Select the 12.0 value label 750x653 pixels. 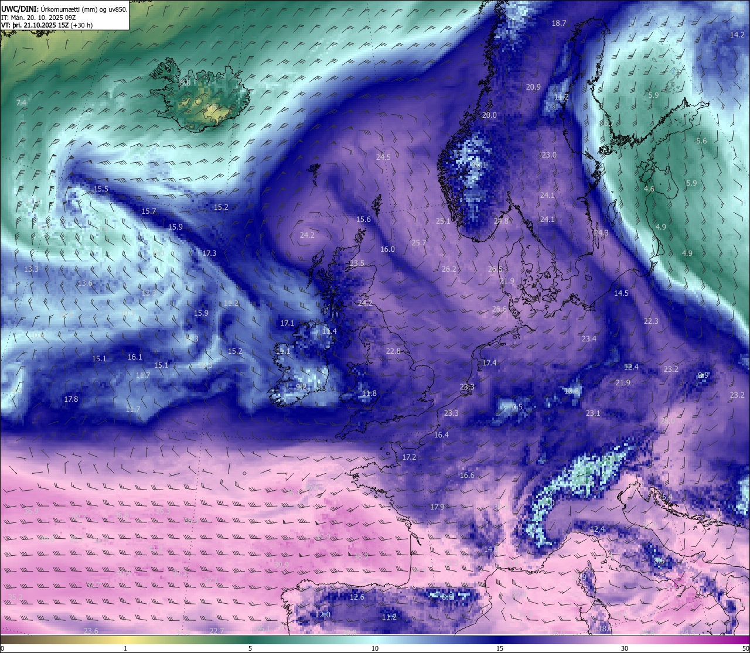tap(323, 615)
